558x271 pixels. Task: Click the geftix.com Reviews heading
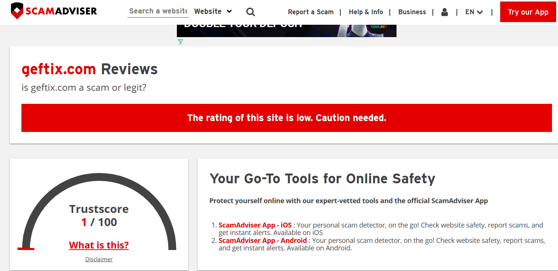pos(90,69)
